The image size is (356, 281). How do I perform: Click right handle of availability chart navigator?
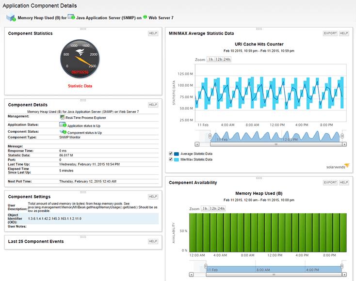342,266
